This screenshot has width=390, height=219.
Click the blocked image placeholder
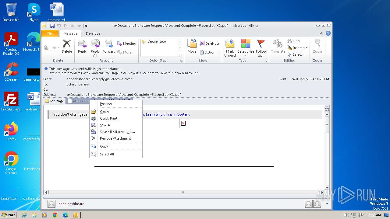click(183, 123)
